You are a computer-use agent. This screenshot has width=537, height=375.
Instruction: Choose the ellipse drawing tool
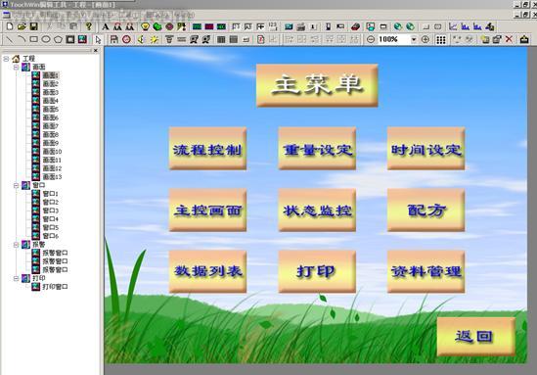pos(46,39)
